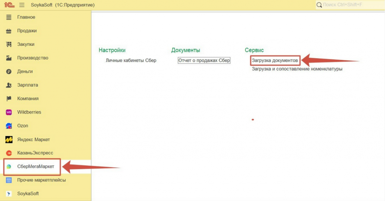This screenshot has width=385, height=201.
Task: Click the СберМегаМаркет green icon
Action: [9, 167]
